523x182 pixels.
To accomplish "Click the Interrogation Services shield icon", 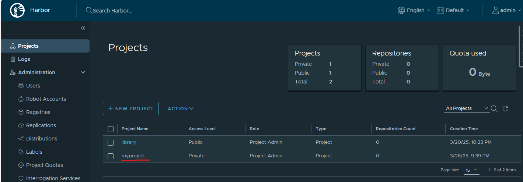I will [21, 178].
